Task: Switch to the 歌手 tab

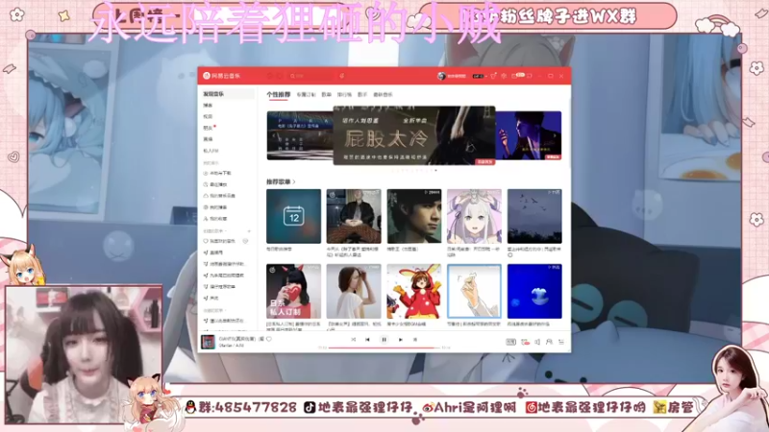Action: pyautogui.click(x=362, y=94)
